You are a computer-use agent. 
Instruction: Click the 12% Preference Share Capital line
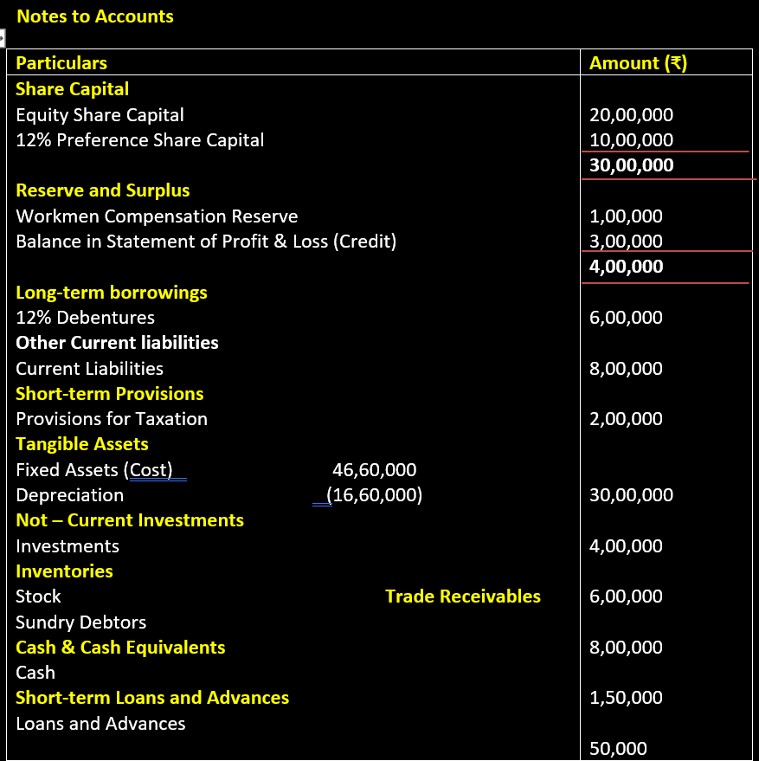click(x=139, y=140)
